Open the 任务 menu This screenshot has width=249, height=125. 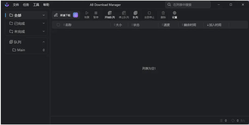coord(26,5)
